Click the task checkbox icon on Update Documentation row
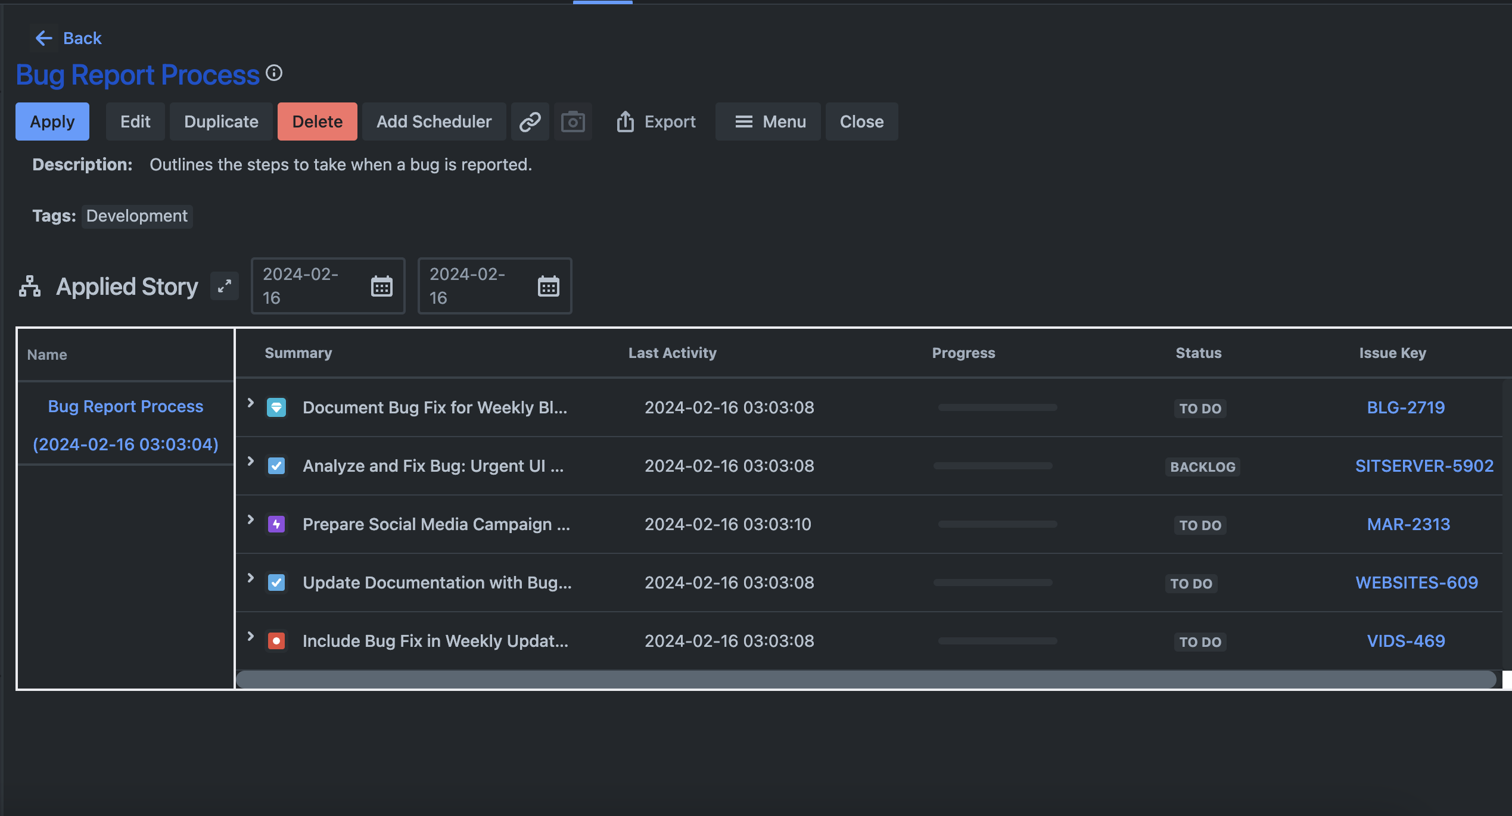 coord(276,583)
